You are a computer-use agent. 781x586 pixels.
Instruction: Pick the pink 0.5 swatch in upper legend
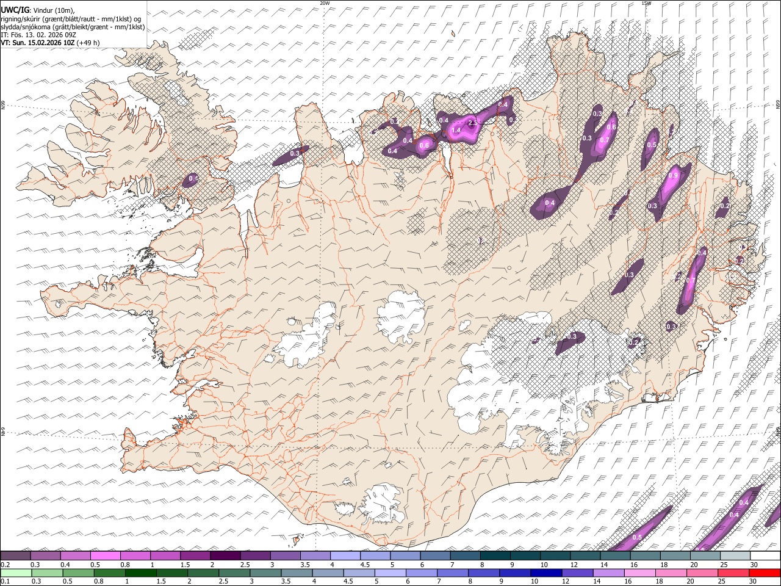pyautogui.click(x=105, y=556)
